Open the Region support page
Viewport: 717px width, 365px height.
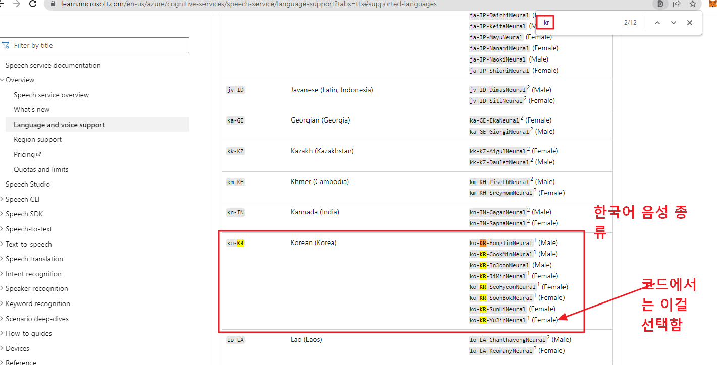pos(37,139)
